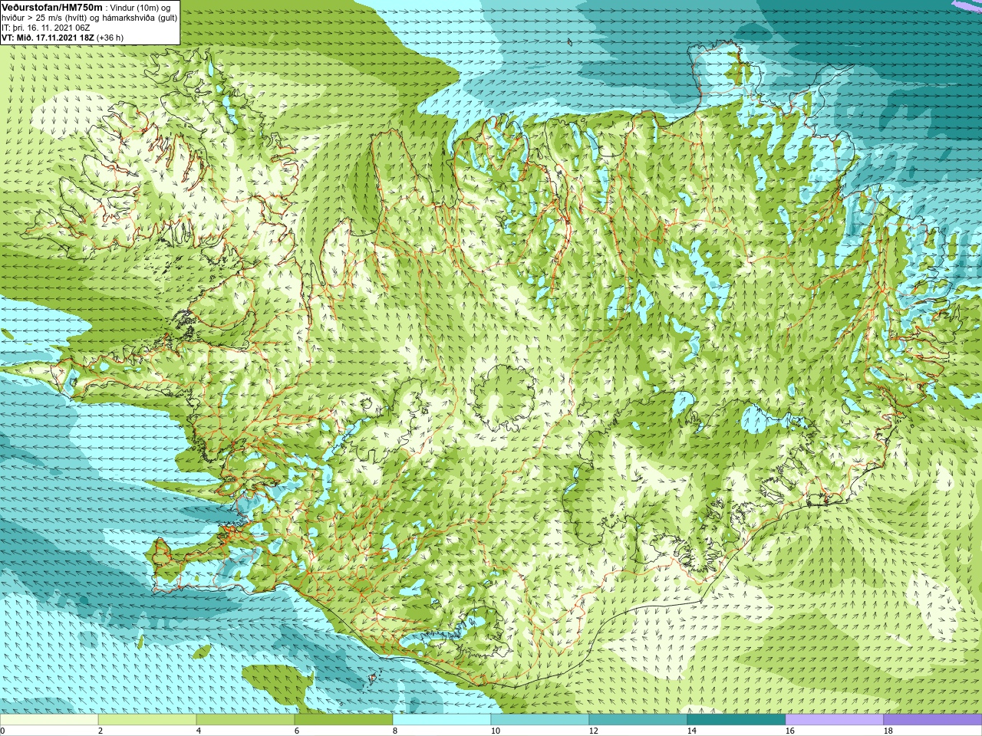The width and height of the screenshot is (982, 736).
Task: Click the legend scale label '0'
Action: pyautogui.click(x=2, y=731)
